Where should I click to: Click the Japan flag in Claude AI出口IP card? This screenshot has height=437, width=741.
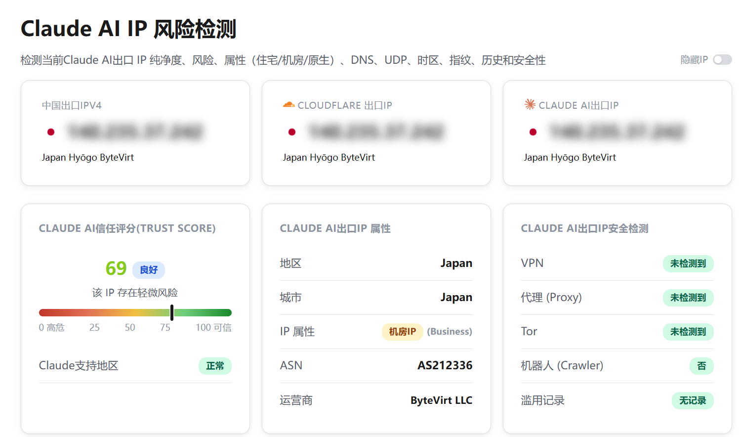click(533, 132)
